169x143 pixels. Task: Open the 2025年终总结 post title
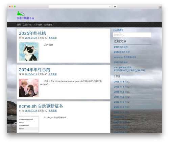tap(32, 33)
